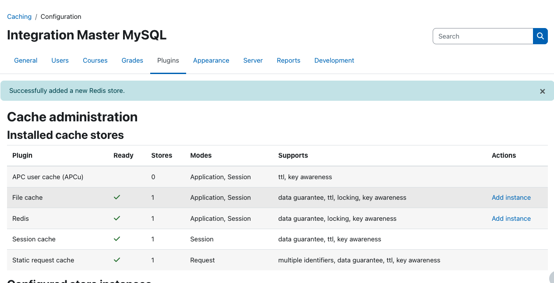Image resolution: width=554 pixels, height=283 pixels.
Task: Go to the Development tab
Action: pyautogui.click(x=334, y=60)
